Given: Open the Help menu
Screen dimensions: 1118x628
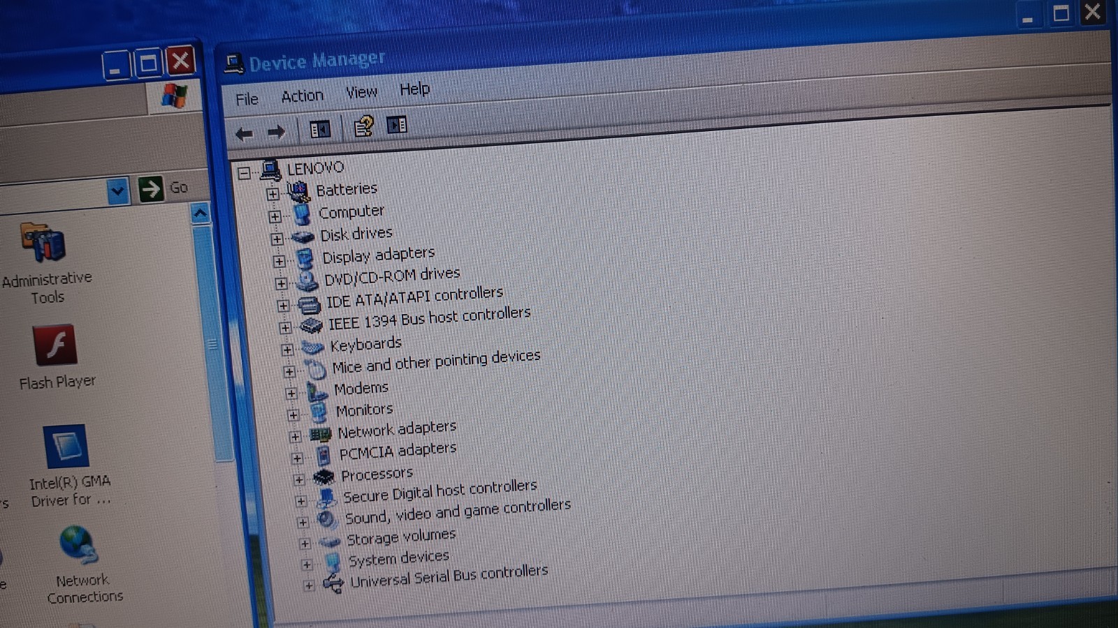Looking at the screenshot, I should (x=414, y=89).
